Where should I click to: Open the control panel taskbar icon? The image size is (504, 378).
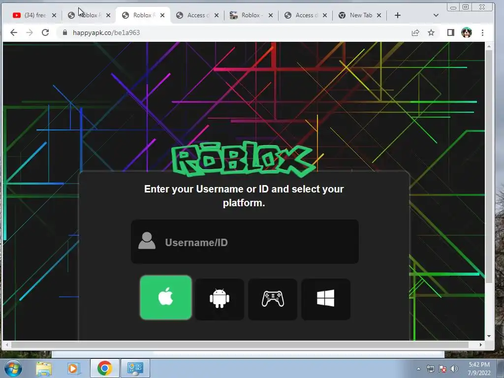click(135, 368)
